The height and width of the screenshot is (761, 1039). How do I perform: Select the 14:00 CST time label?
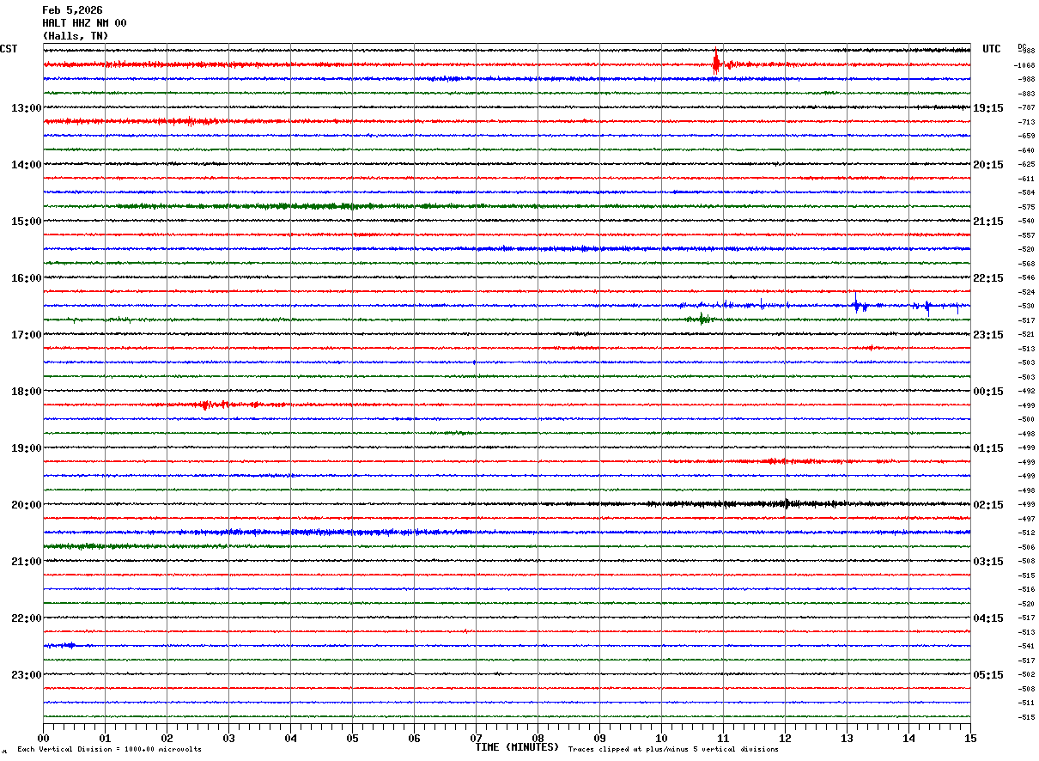(x=26, y=165)
